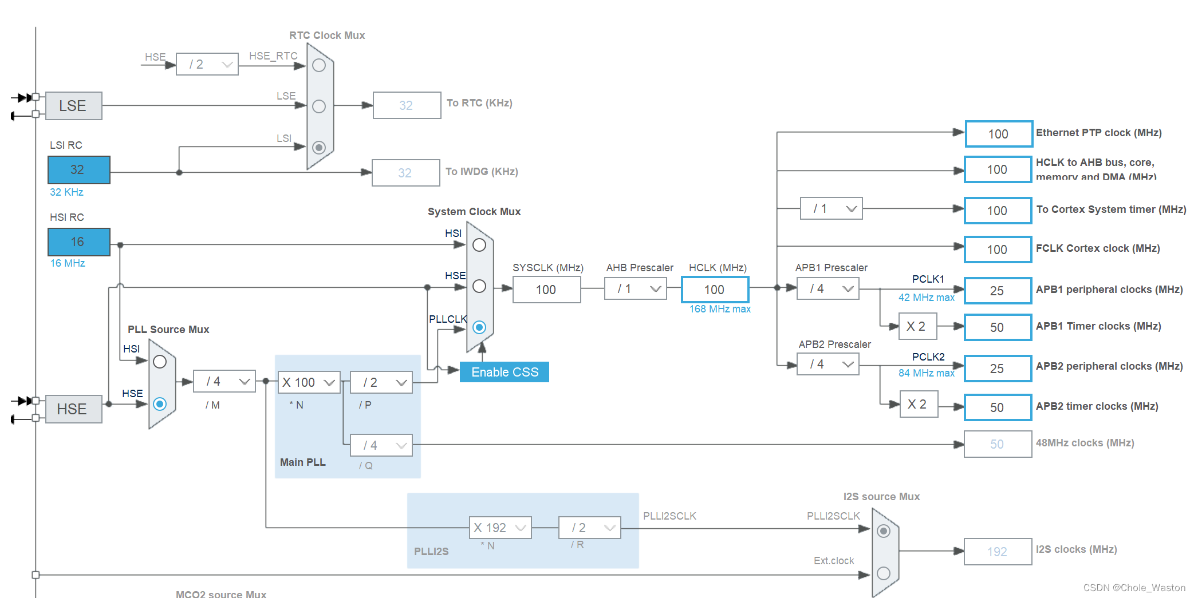Click the 'RTC Clock Mux' title
1194x598 pixels.
pyautogui.click(x=327, y=35)
